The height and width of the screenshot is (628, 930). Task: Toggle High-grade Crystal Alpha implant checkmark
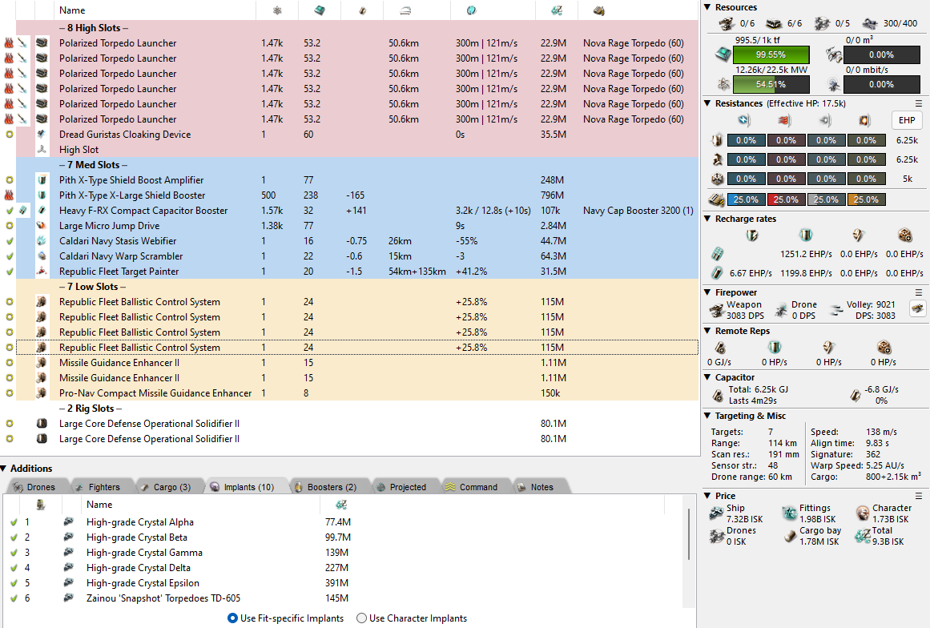14,522
